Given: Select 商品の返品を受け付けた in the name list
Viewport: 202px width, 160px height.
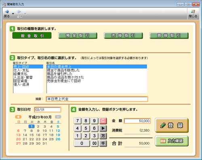Looking at the screenshot, I should [x=97, y=77].
